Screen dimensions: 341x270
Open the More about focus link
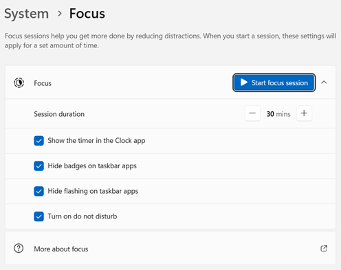pyautogui.click(x=170, y=248)
